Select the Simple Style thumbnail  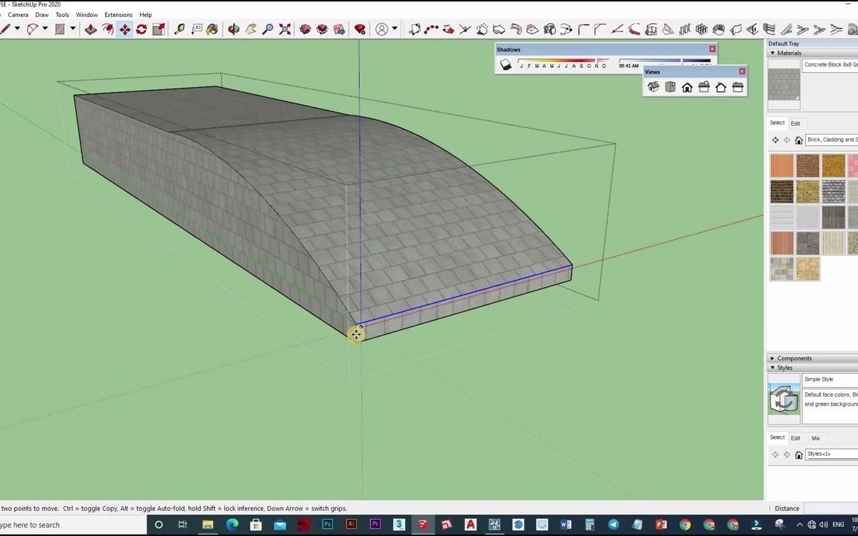click(784, 400)
